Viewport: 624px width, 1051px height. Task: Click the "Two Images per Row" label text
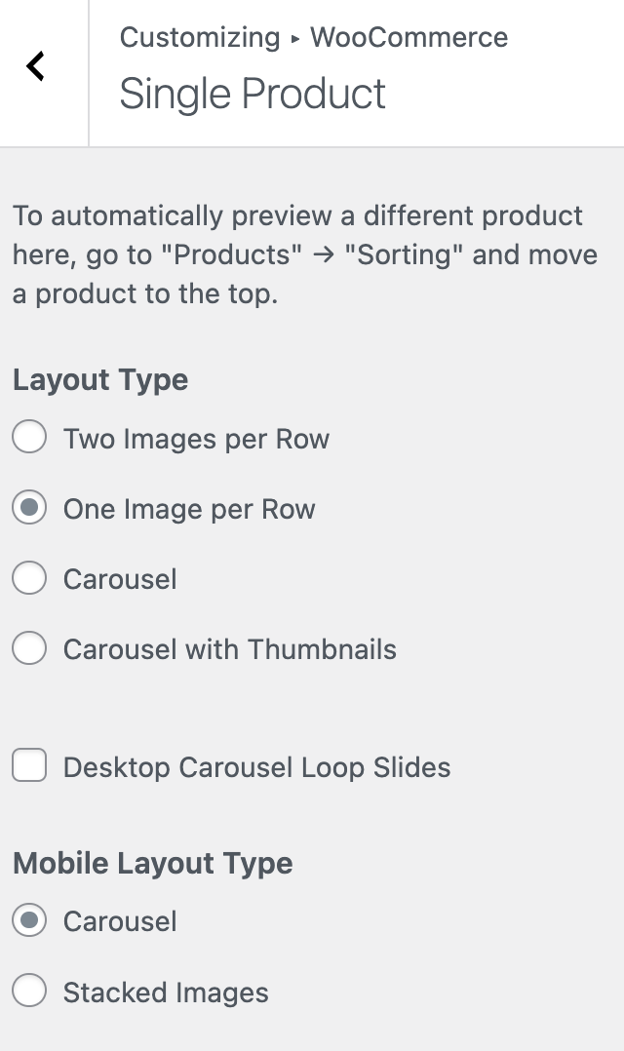tap(196, 439)
